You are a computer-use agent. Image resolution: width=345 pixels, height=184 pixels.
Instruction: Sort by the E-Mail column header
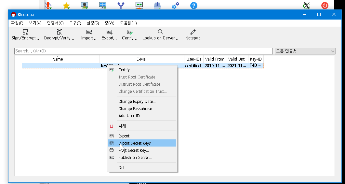tap(142, 59)
